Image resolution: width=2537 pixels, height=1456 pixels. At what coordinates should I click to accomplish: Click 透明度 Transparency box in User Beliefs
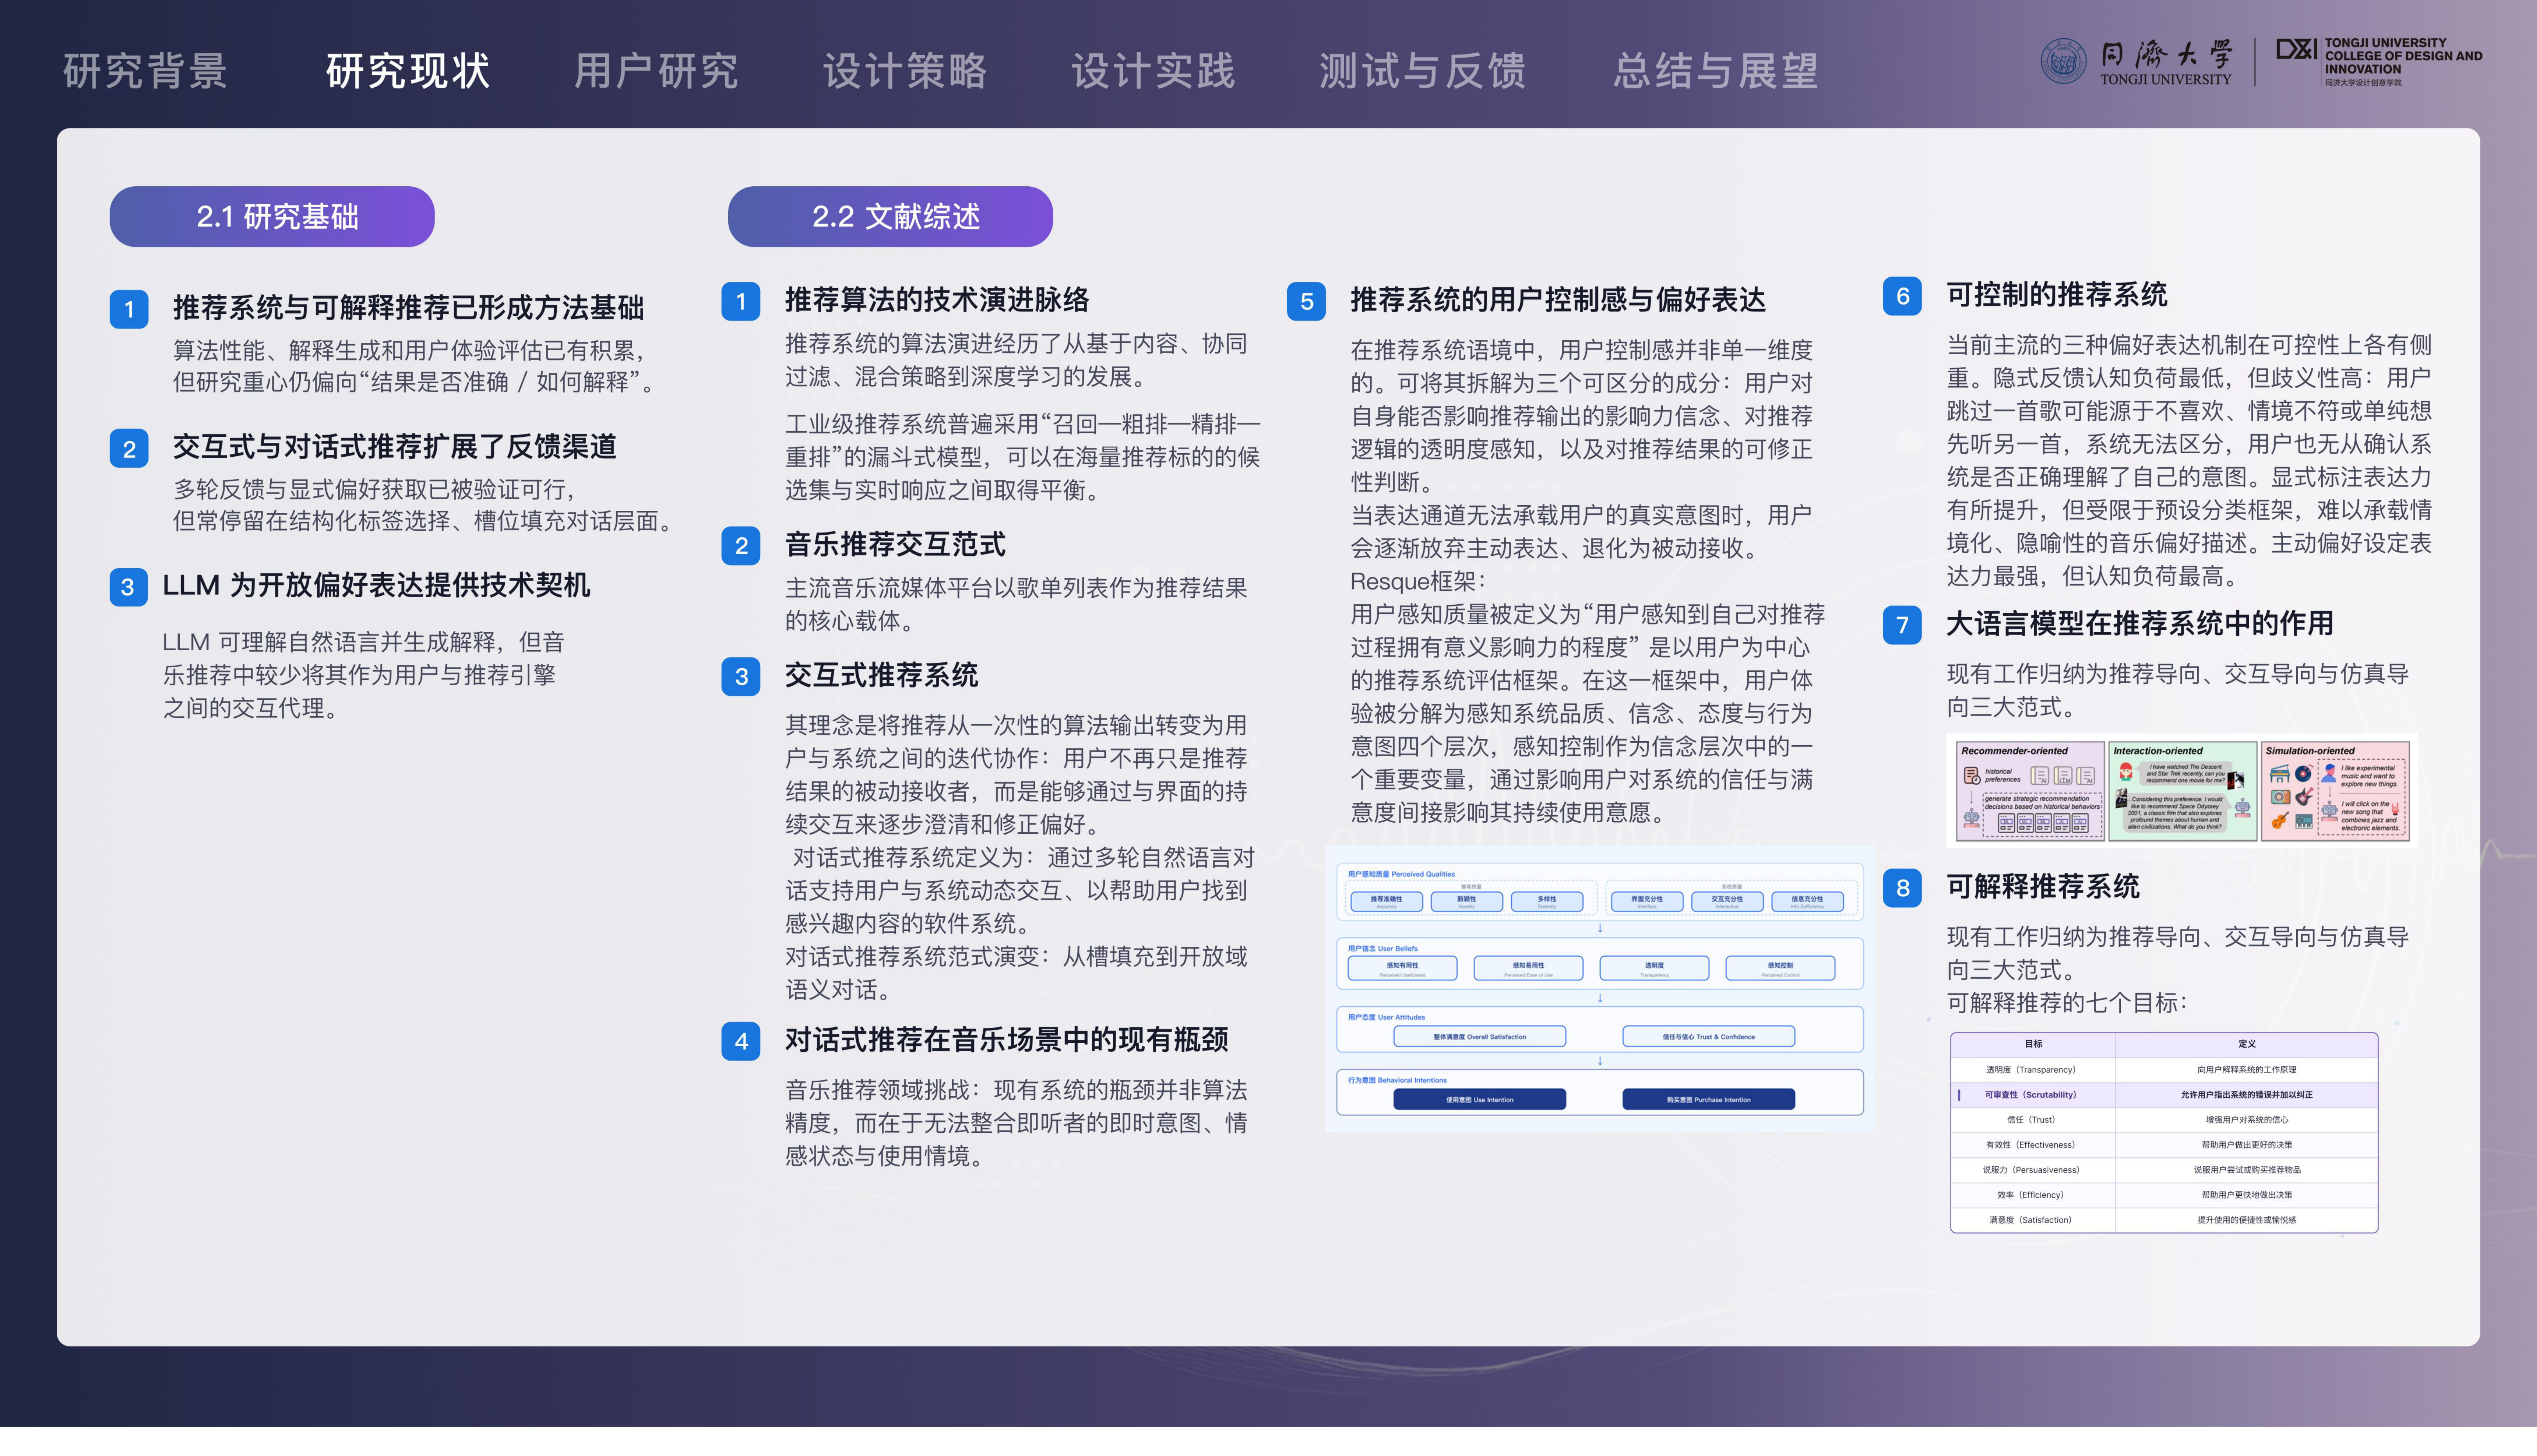(x=1654, y=968)
